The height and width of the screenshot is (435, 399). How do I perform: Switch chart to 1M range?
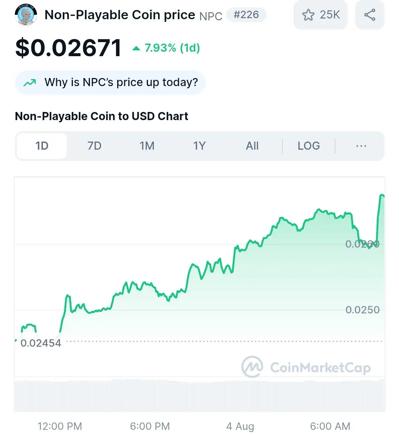(x=147, y=146)
